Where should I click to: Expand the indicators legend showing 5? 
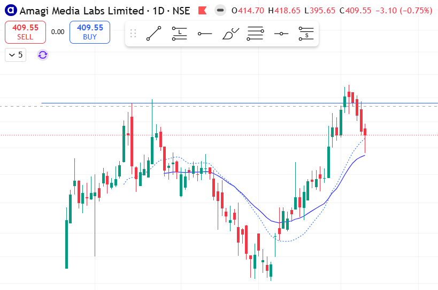click(16, 55)
